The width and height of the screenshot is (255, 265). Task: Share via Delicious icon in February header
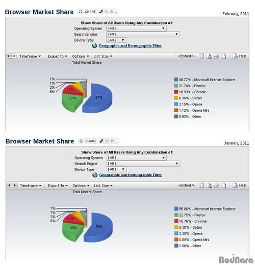(x=101, y=12)
